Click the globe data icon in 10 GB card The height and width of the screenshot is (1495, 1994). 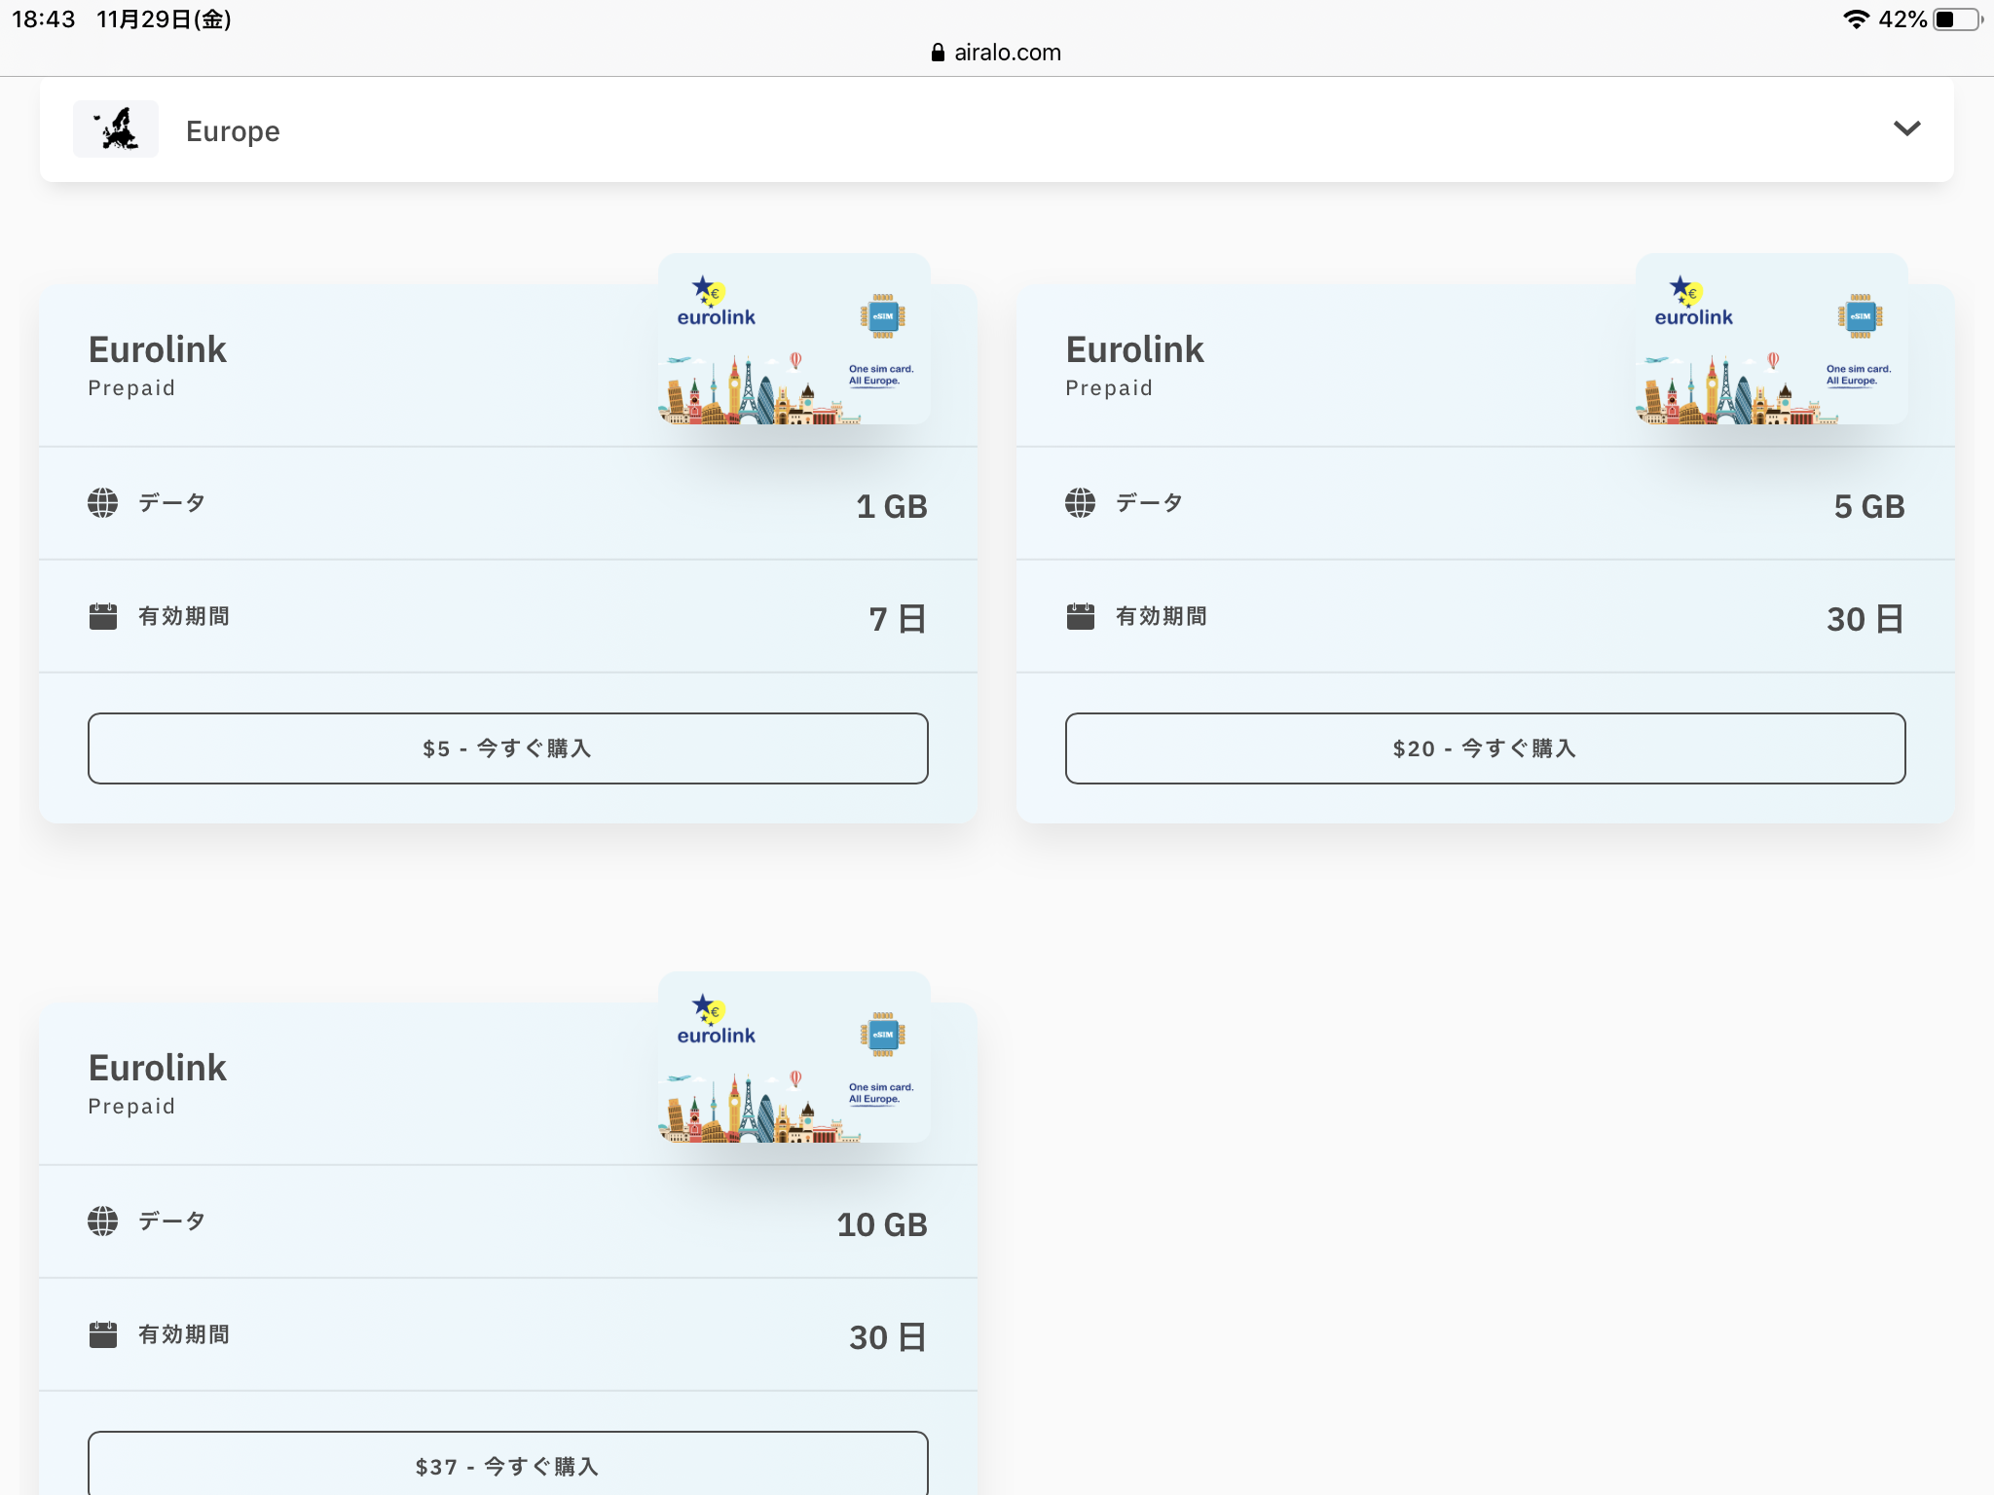tap(102, 1222)
